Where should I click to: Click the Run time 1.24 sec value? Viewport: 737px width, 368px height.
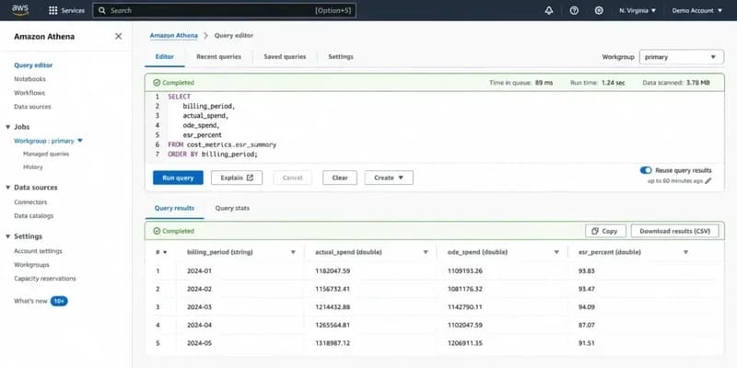tap(614, 83)
